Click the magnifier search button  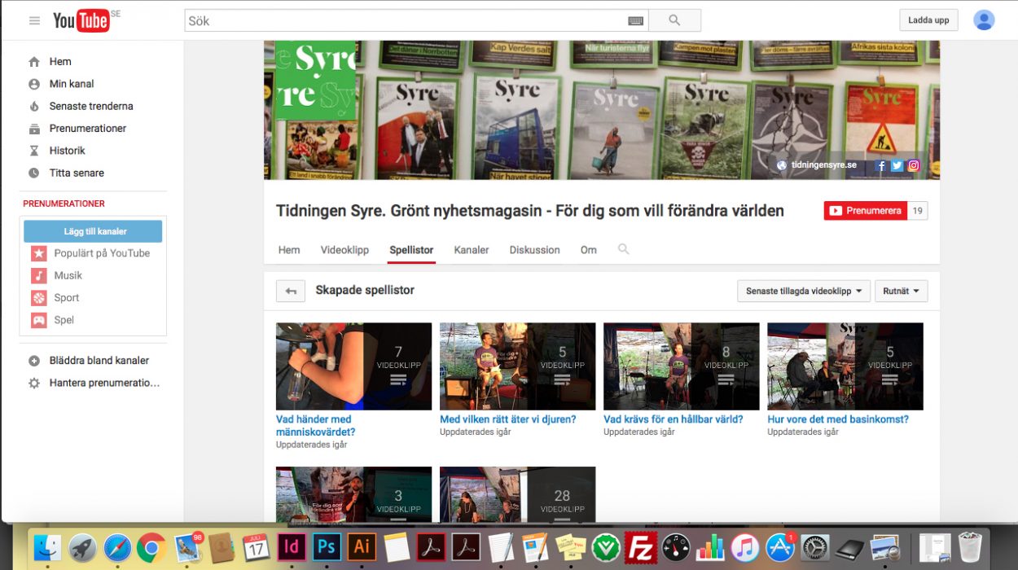point(674,20)
